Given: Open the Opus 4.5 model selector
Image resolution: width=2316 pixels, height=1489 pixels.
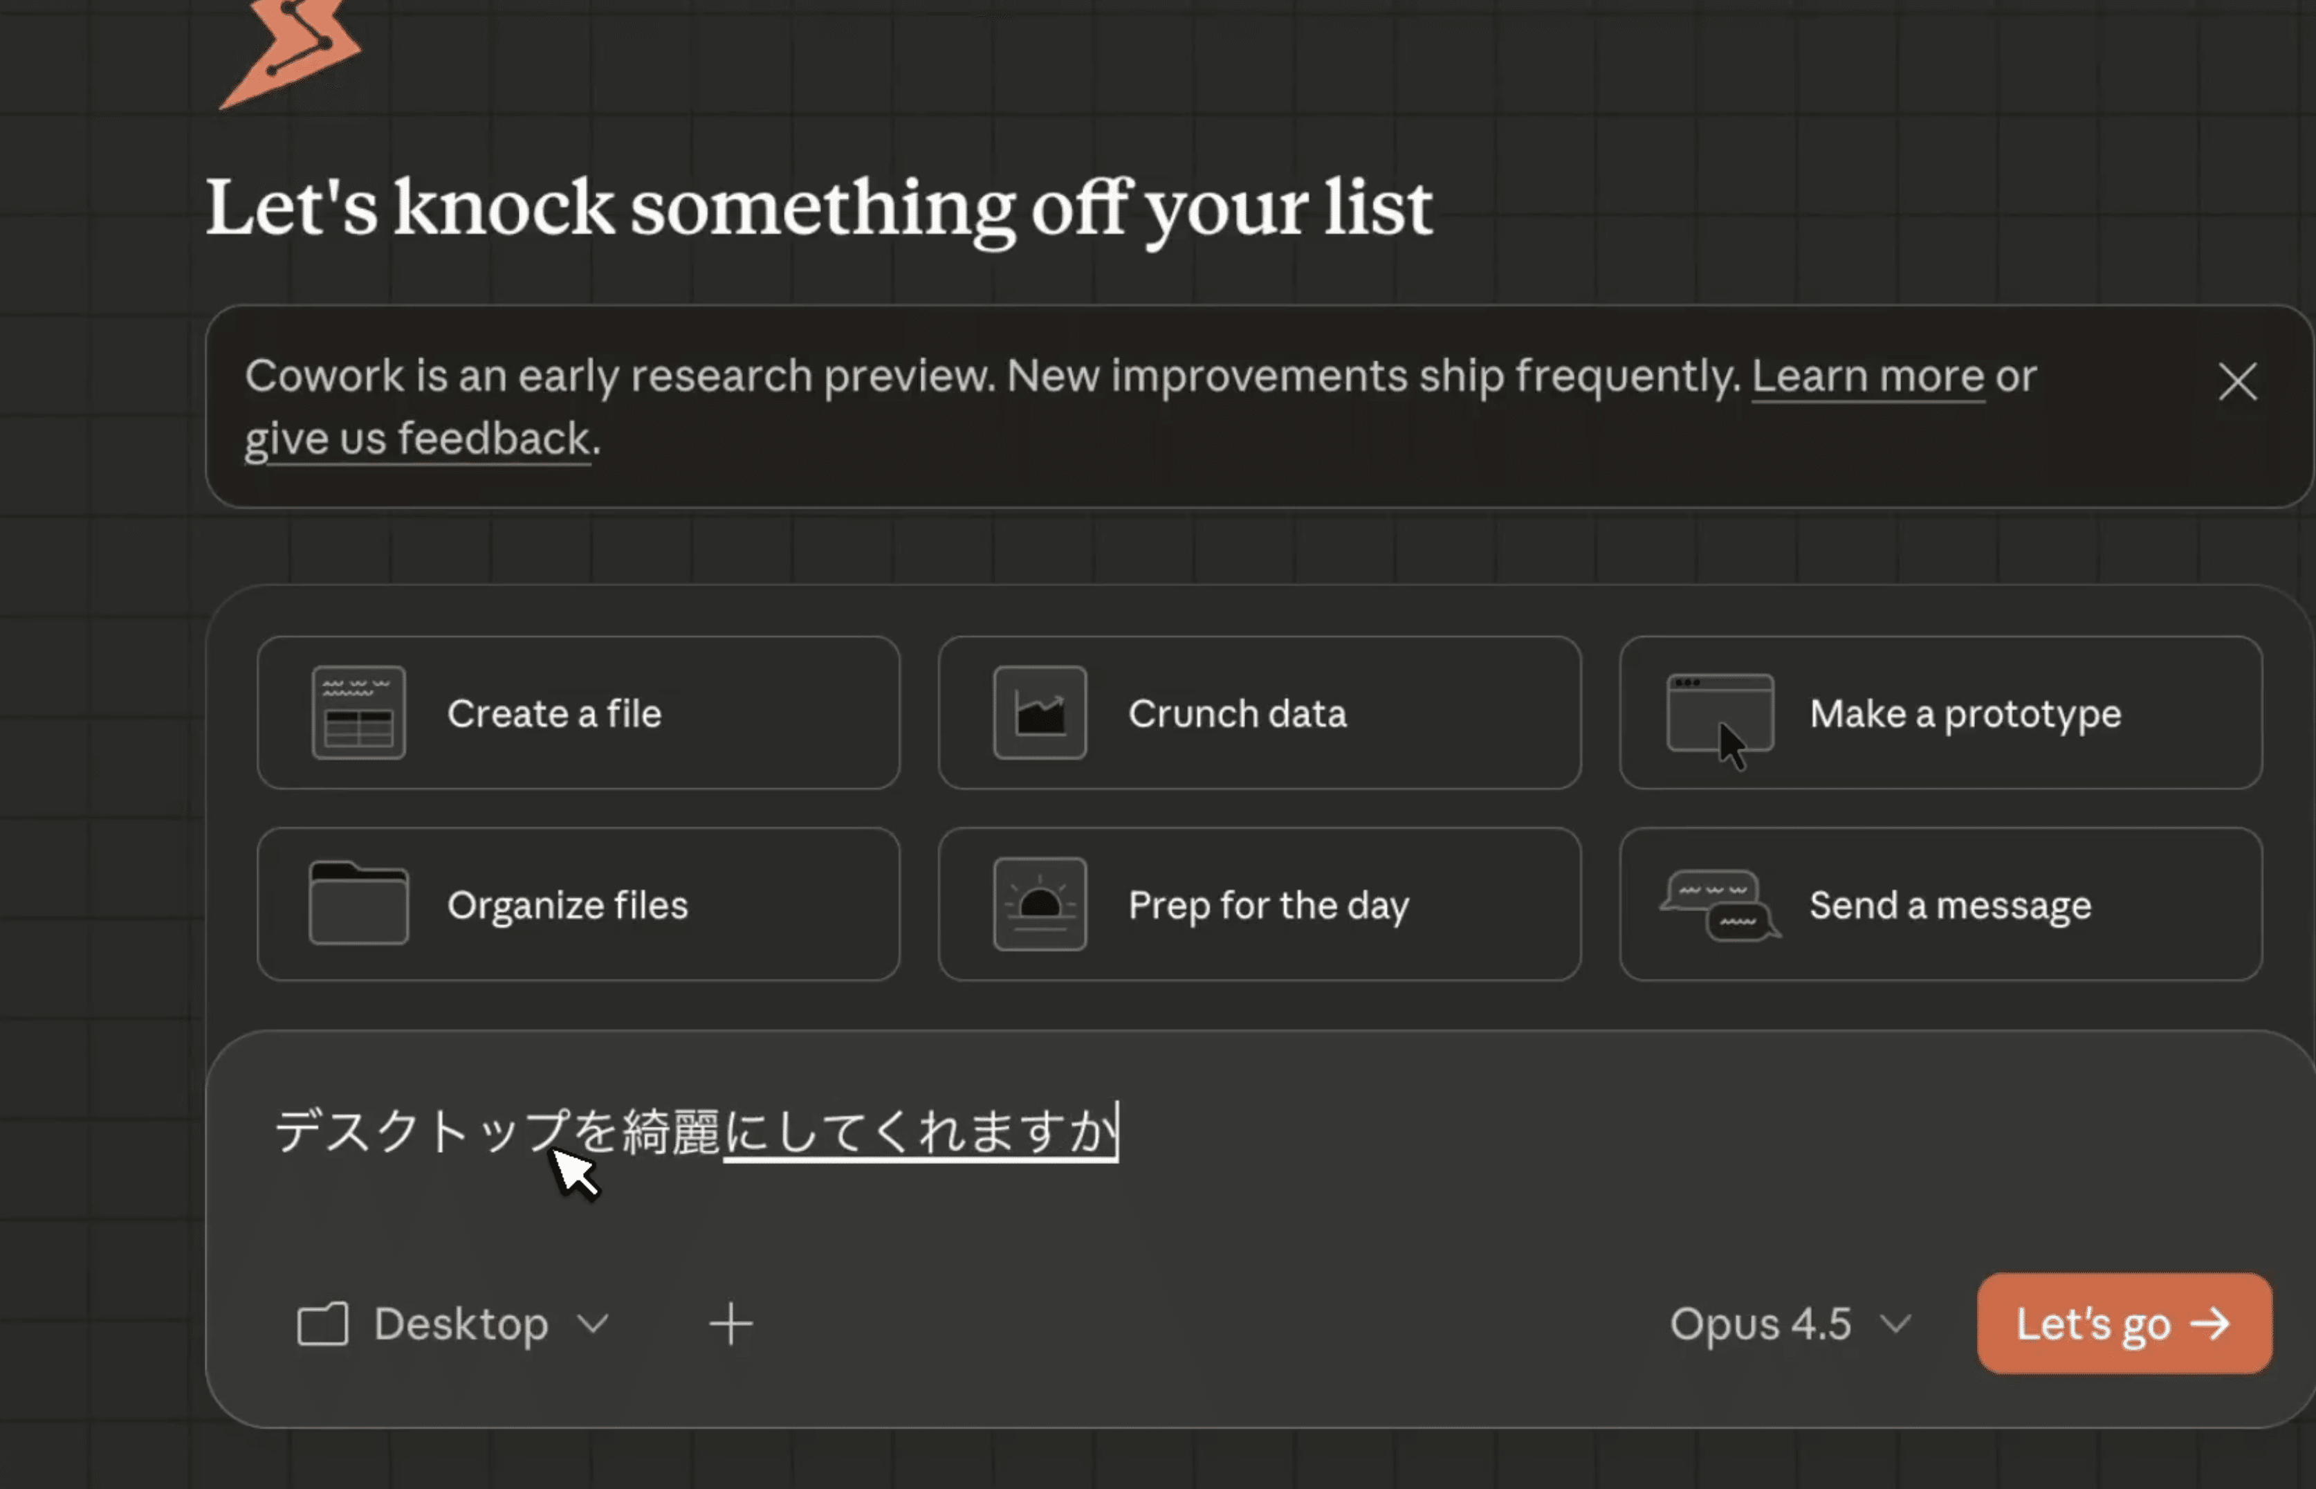Looking at the screenshot, I should (1788, 1324).
